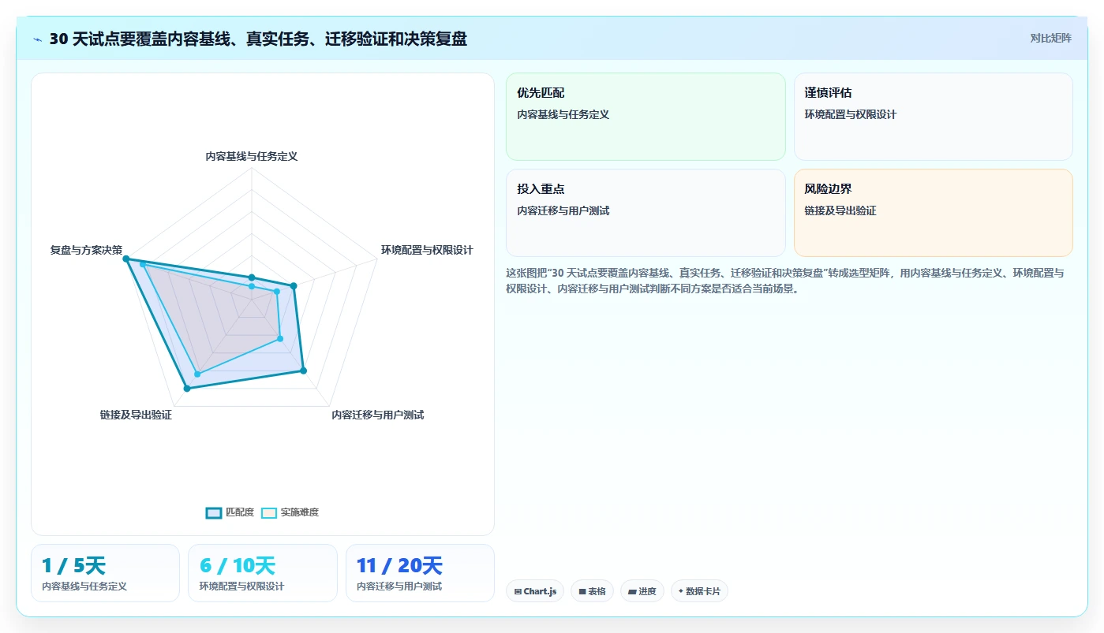Viewport: 1104px width, 633px height.
Task: Click the Chart.js tag pill
Action: 535,591
